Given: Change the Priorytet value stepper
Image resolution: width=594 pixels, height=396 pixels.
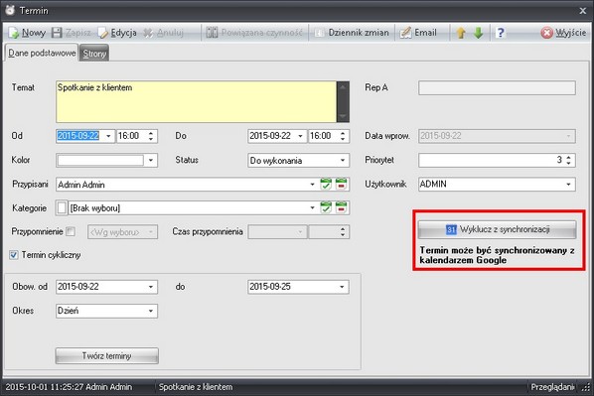Looking at the screenshot, I should pos(568,160).
